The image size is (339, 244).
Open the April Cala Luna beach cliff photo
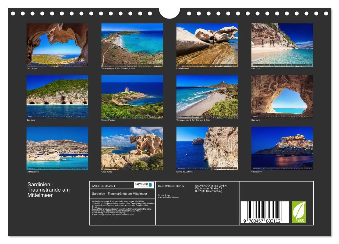click(x=282, y=45)
